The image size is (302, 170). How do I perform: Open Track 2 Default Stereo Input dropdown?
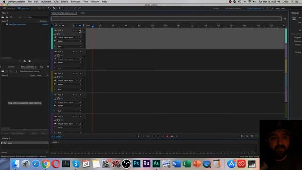click(67, 59)
